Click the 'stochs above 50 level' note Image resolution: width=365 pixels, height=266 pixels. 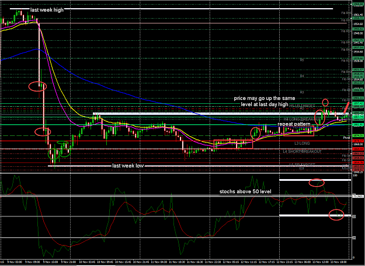(x=245, y=191)
